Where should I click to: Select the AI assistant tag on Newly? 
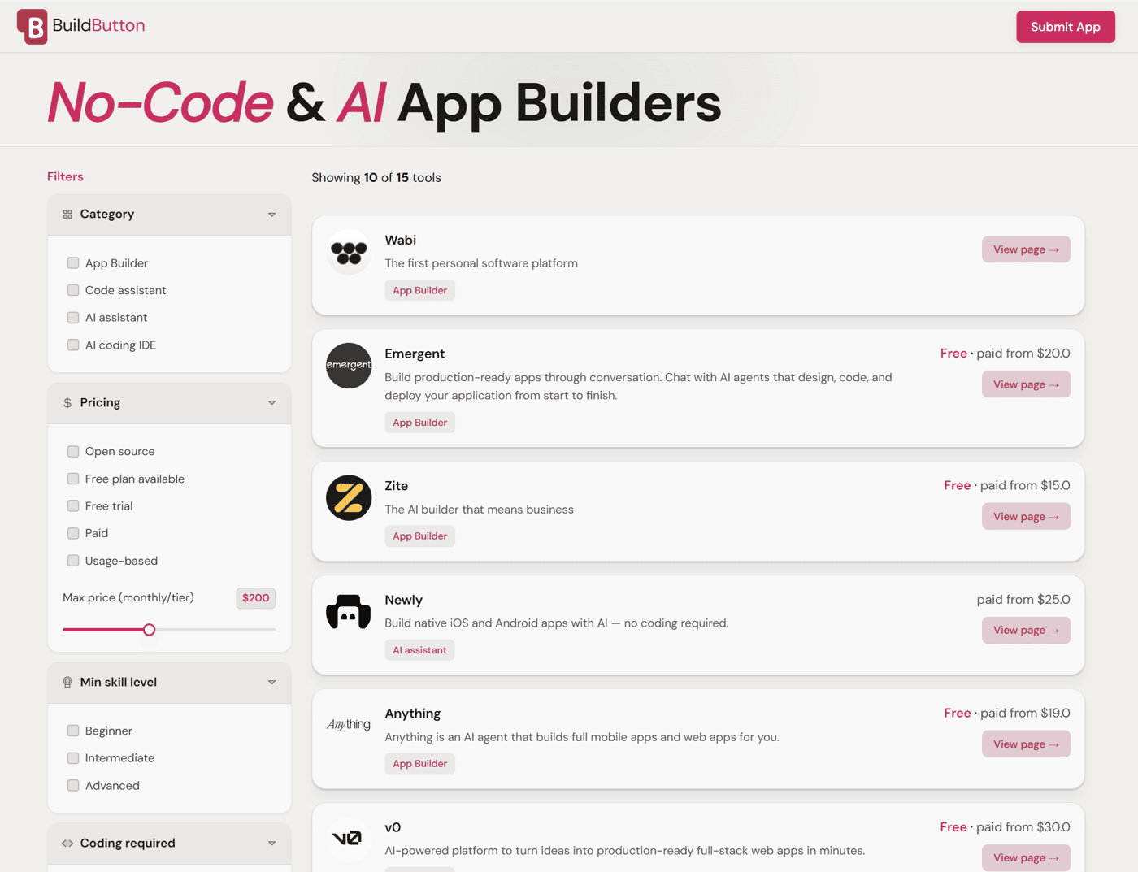pos(419,650)
